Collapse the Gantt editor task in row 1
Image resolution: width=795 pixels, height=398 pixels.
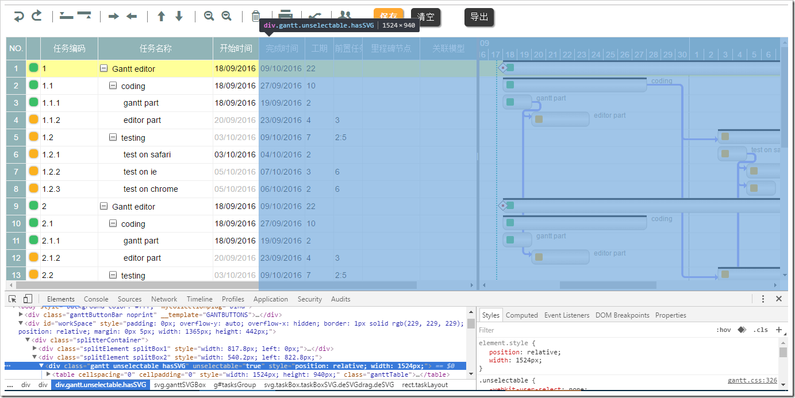pyautogui.click(x=104, y=68)
